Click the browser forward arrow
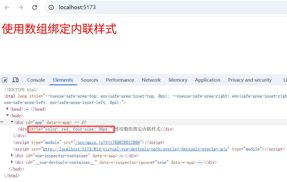Screen dimensions: 287x182 click(21, 7)
